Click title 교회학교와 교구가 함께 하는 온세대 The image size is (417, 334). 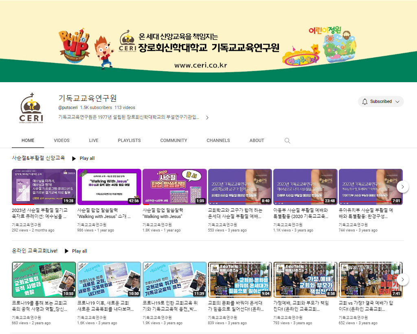235,213
